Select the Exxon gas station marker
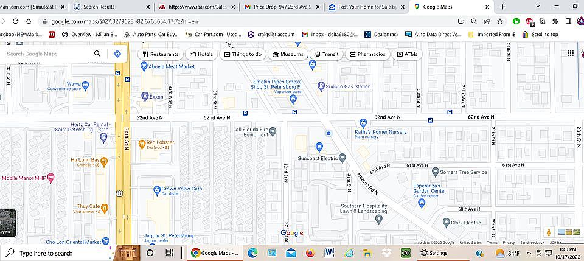This screenshot has height=261, width=584. (145, 97)
